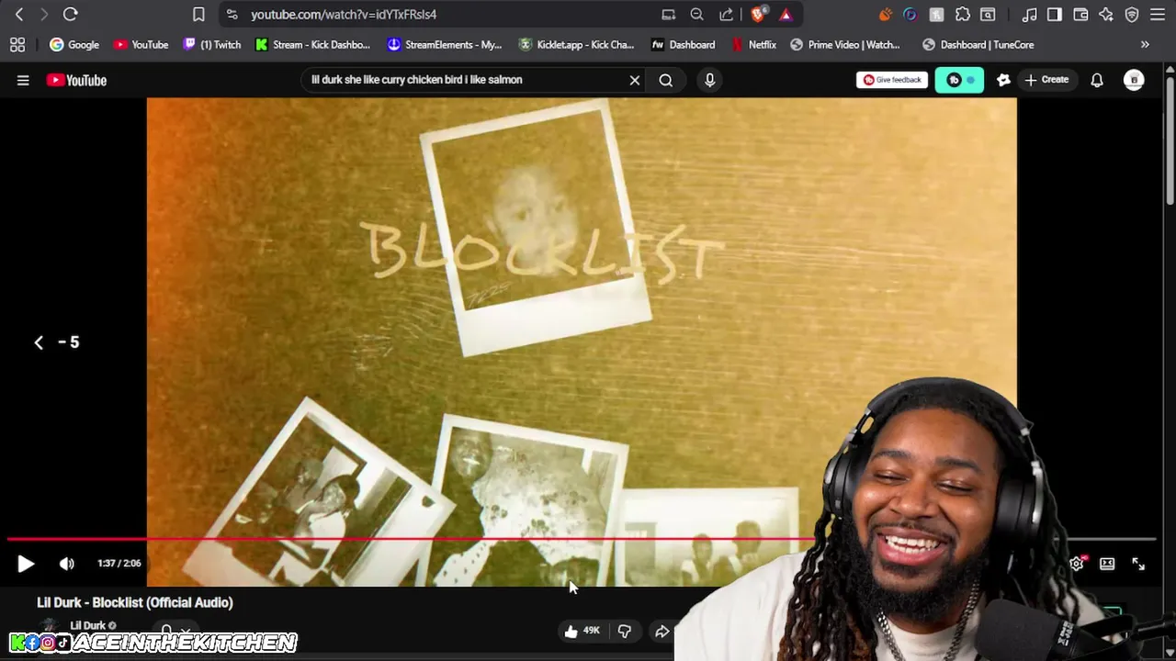Start voice search with the microphone
Screen dimensions: 1176x661
pyautogui.click(x=709, y=81)
